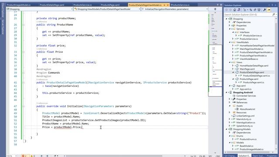
Task: Sync Solution Explorer with active document
Action: pos(251,10)
